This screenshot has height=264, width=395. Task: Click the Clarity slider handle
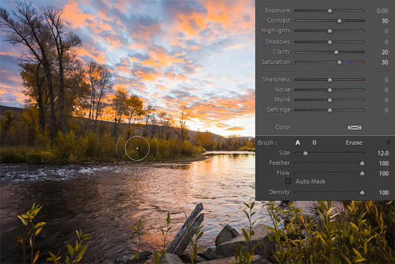pos(336,52)
